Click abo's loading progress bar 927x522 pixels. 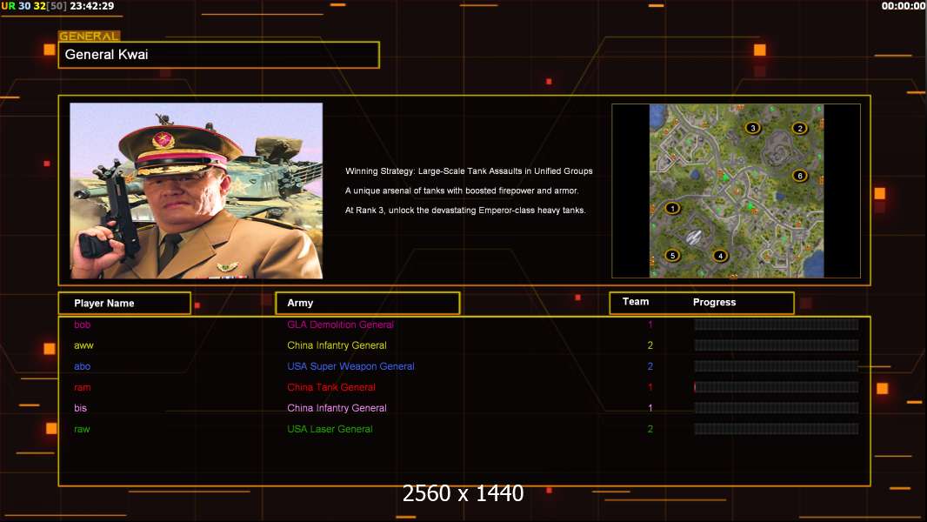(777, 366)
